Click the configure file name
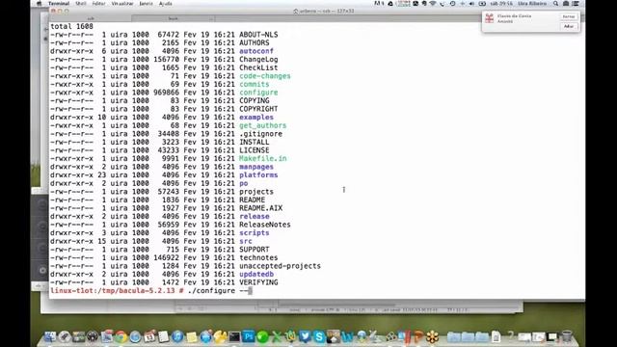Viewport: 617px width, 347px height. (258, 93)
